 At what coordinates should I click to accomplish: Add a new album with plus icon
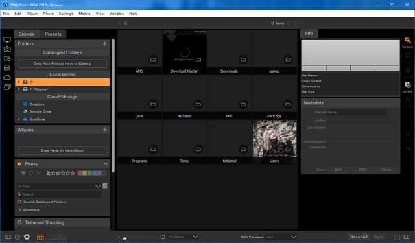[105, 130]
